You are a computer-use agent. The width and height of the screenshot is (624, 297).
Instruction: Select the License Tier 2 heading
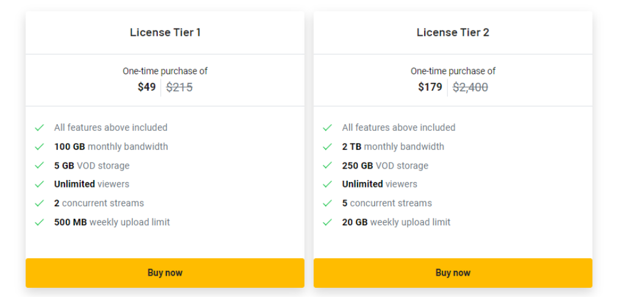[453, 32]
